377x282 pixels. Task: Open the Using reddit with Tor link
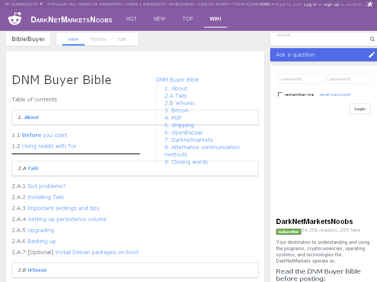[x=49, y=146]
